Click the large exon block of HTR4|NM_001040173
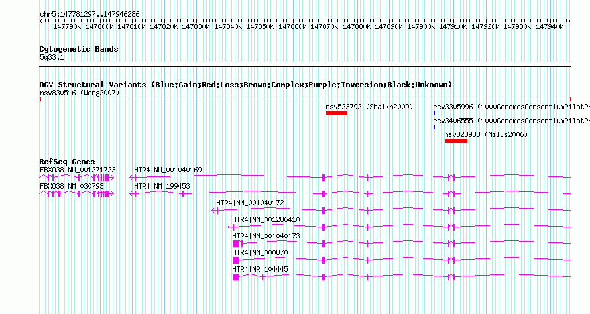Screen dimensions: 590x314 tap(235, 244)
